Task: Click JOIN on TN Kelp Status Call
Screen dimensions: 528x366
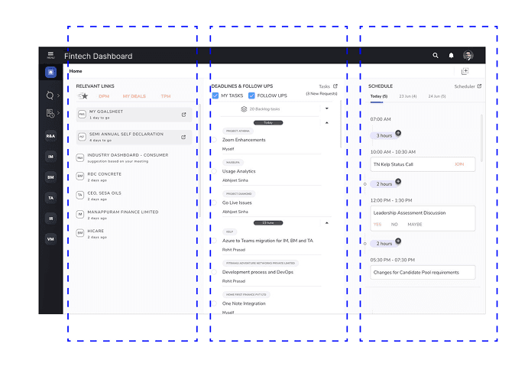Action: pyautogui.click(x=459, y=164)
